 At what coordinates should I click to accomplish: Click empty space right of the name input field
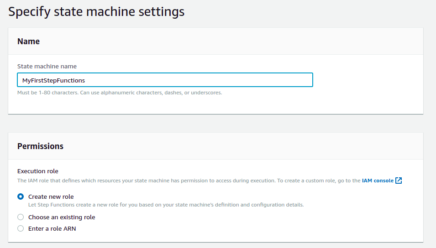point(365,80)
